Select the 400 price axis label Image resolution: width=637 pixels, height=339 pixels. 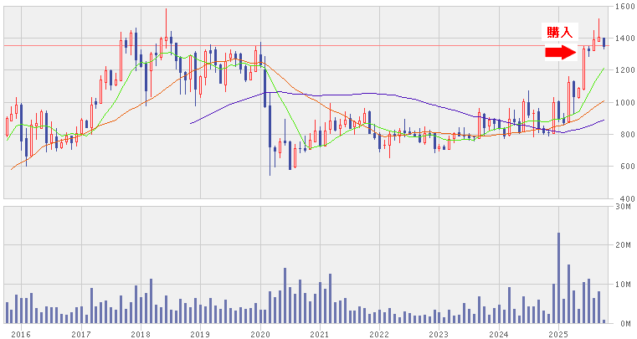[625, 198]
